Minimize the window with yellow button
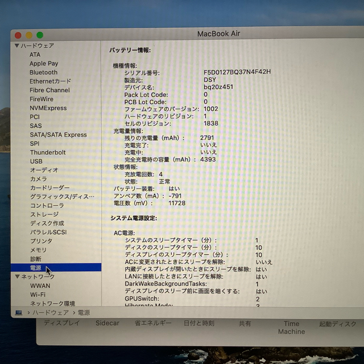This screenshot has height=364, width=364. (x=29, y=35)
